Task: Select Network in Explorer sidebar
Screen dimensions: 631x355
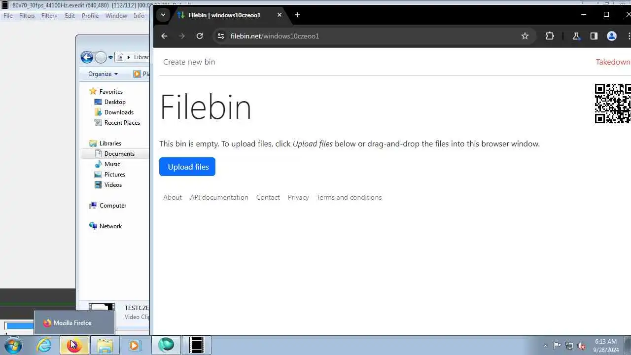Action: (110, 226)
